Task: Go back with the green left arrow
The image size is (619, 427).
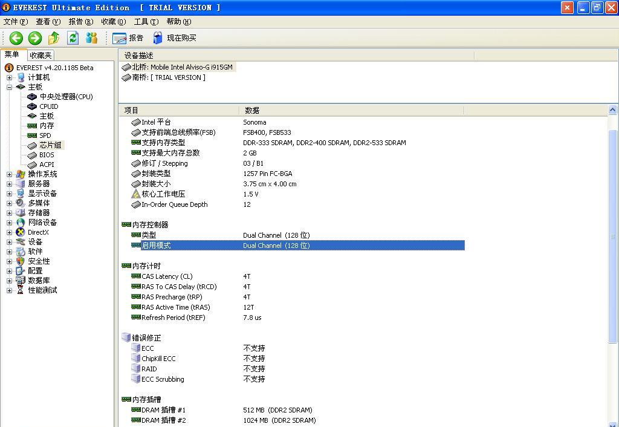Action: (16, 38)
